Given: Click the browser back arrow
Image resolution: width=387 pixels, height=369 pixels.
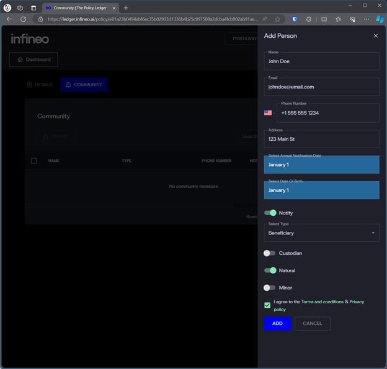Looking at the screenshot, I should tap(9, 19).
